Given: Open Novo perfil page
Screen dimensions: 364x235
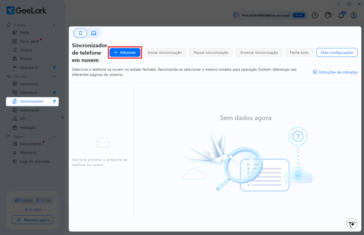Looking at the screenshot, I should tap(29, 41).
